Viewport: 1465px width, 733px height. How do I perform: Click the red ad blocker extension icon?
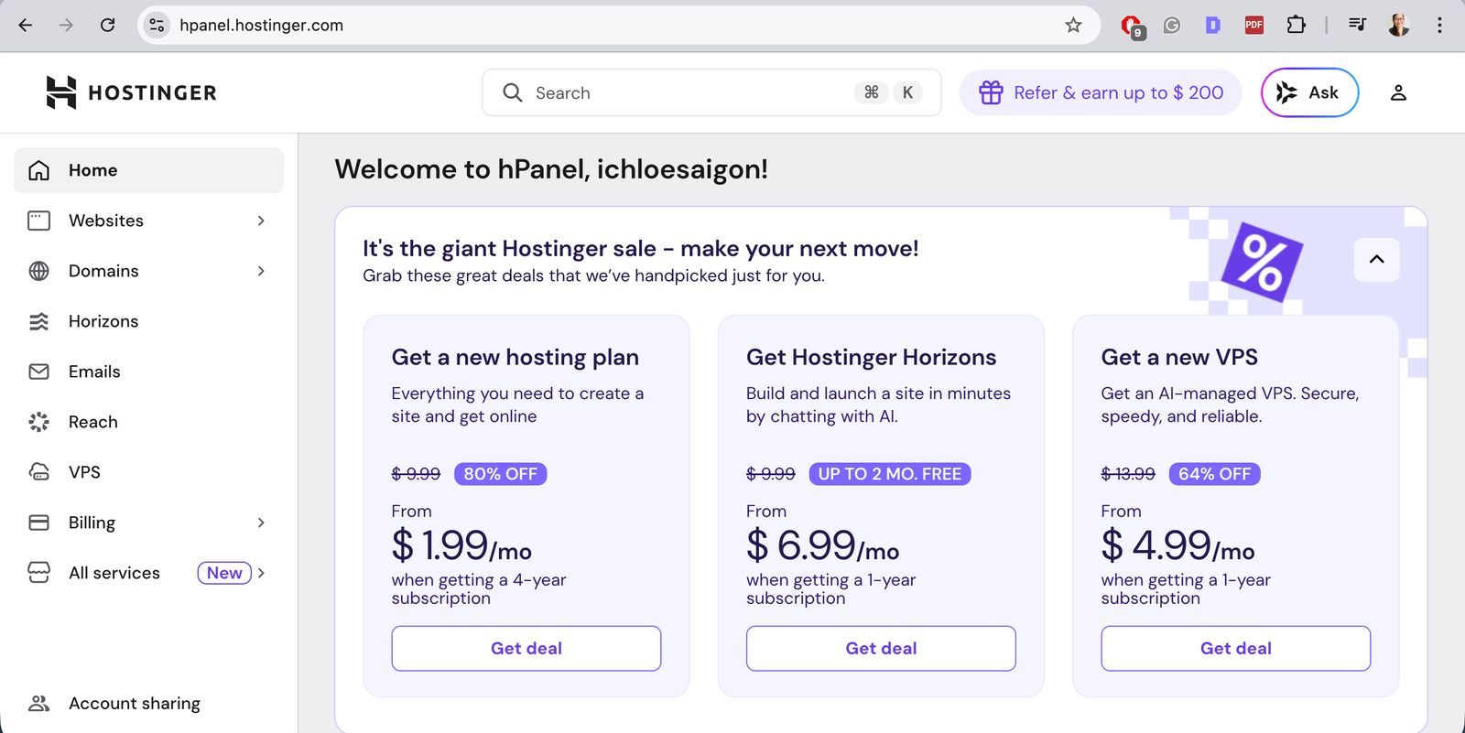[1133, 27]
